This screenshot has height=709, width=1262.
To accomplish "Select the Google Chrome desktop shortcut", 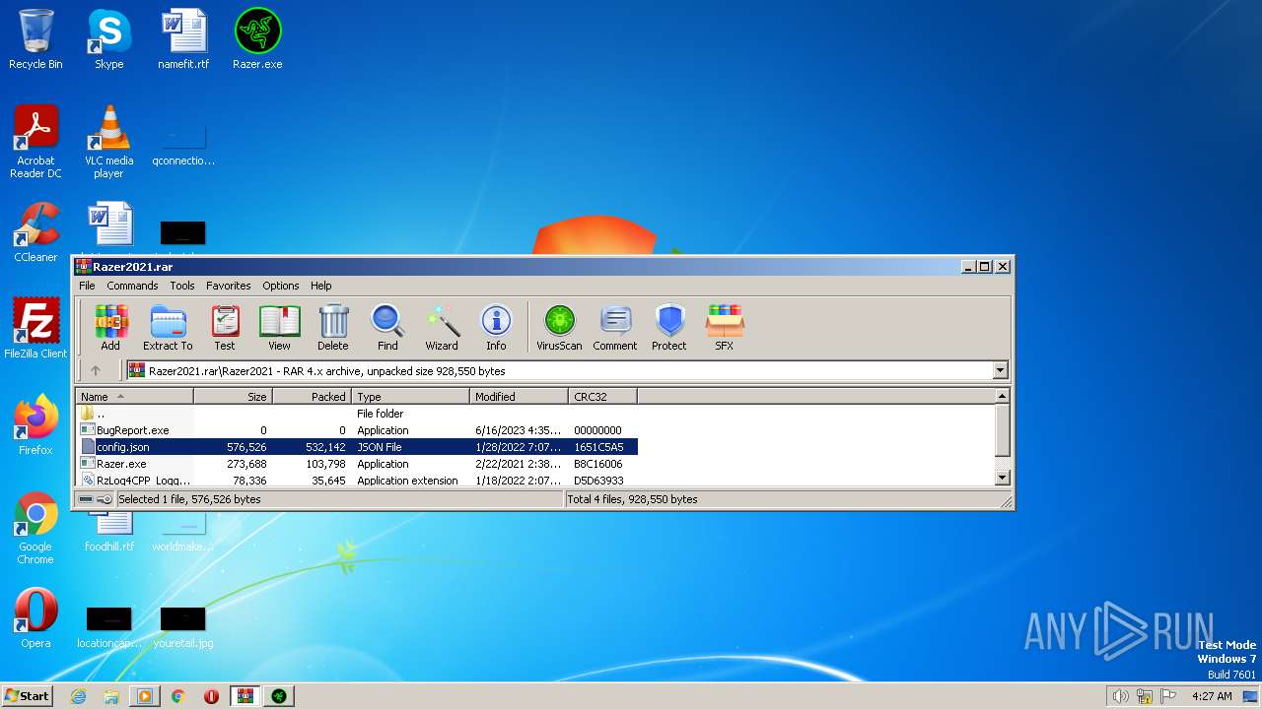I will tap(35, 528).
